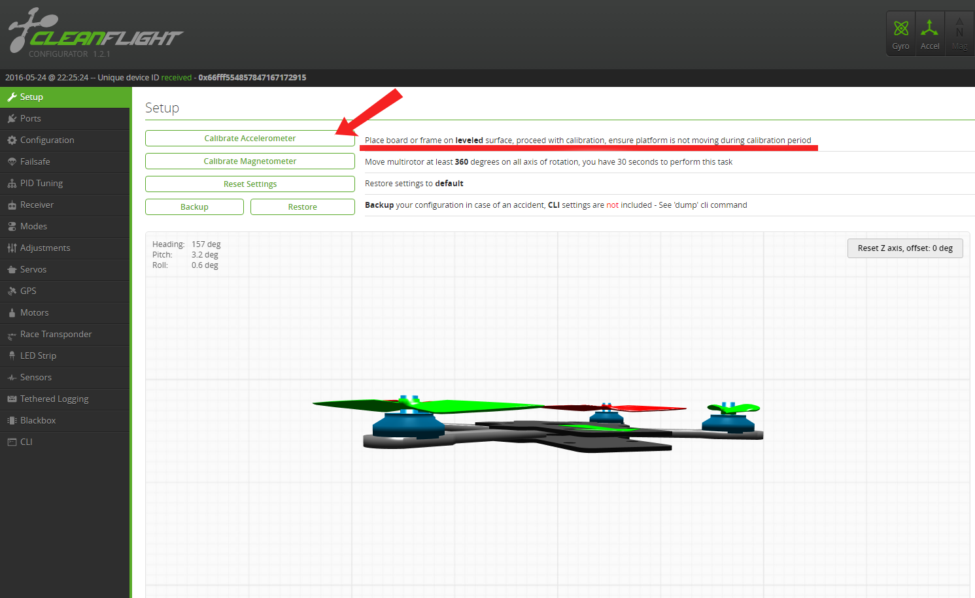The image size is (975, 598).
Task: Open the Sensors tab
Action: click(65, 377)
